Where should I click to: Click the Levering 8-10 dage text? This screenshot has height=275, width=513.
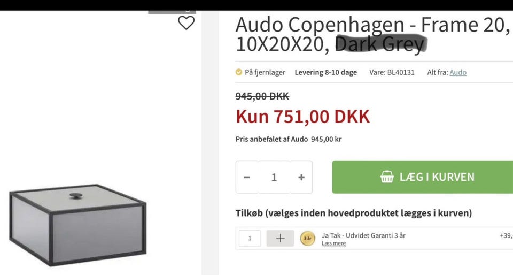(325, 72)
